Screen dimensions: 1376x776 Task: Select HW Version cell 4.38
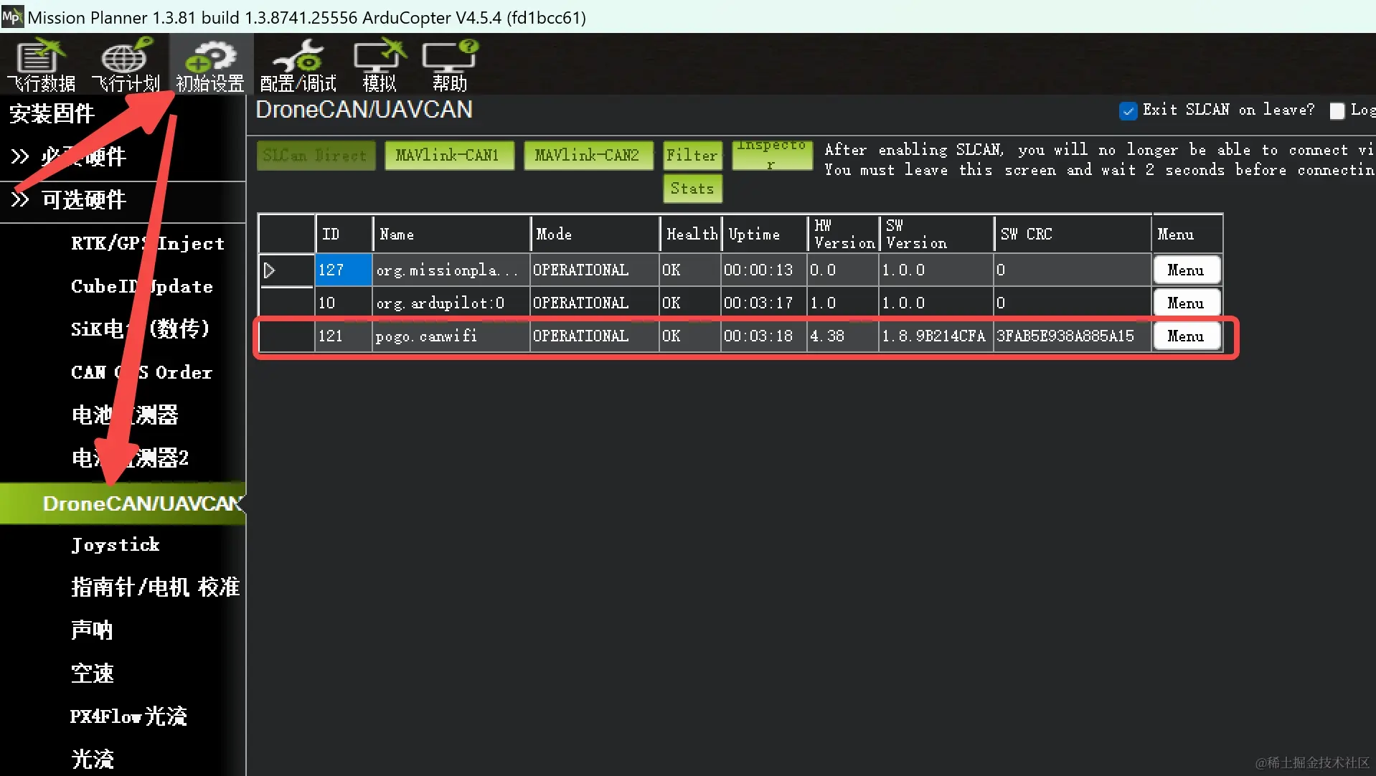844,336
